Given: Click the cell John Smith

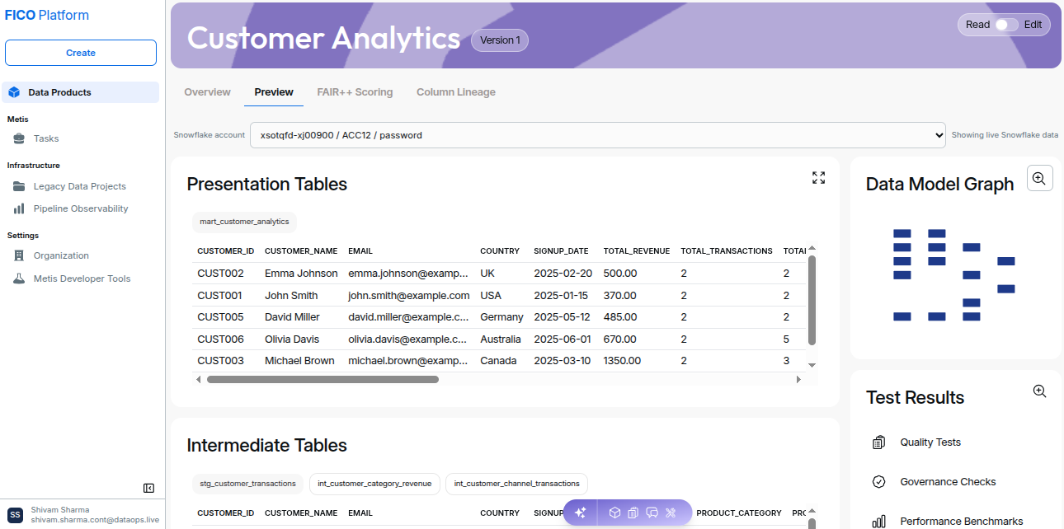Looking at the screenshot, I should click(x=291, y=295).
